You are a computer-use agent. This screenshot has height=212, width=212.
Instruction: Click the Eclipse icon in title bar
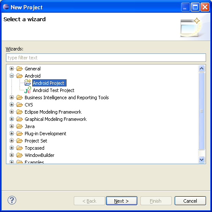(6, 7)
